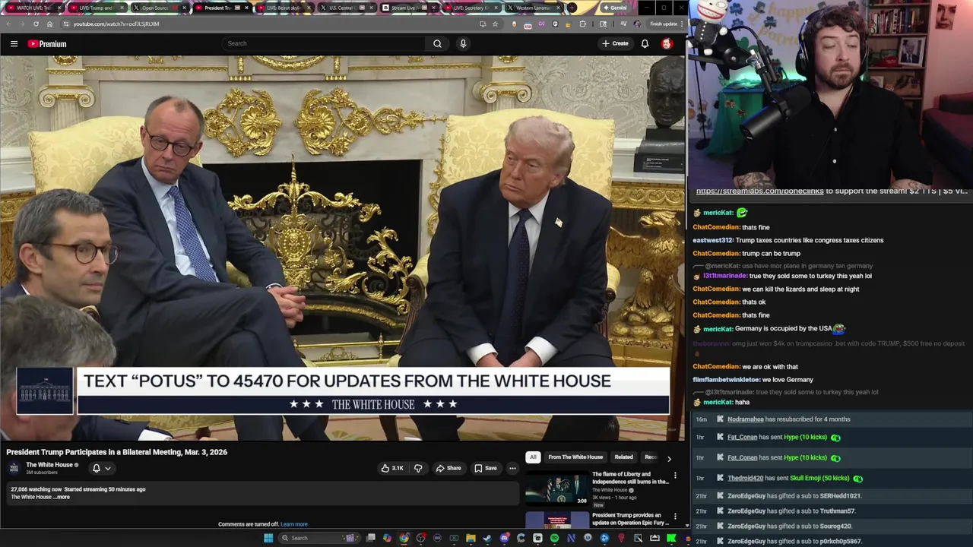Open Chrome from the taskbar
Viewport: 973px width, 547px height.
(404, 538)
